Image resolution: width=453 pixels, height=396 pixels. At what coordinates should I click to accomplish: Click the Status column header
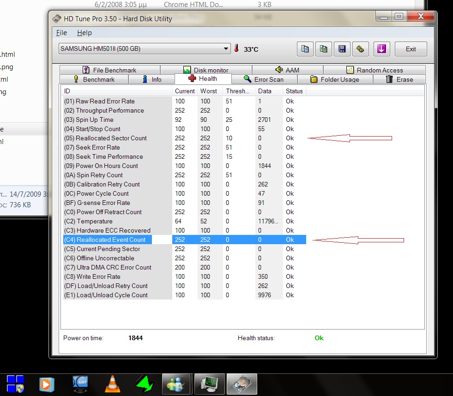295,91
